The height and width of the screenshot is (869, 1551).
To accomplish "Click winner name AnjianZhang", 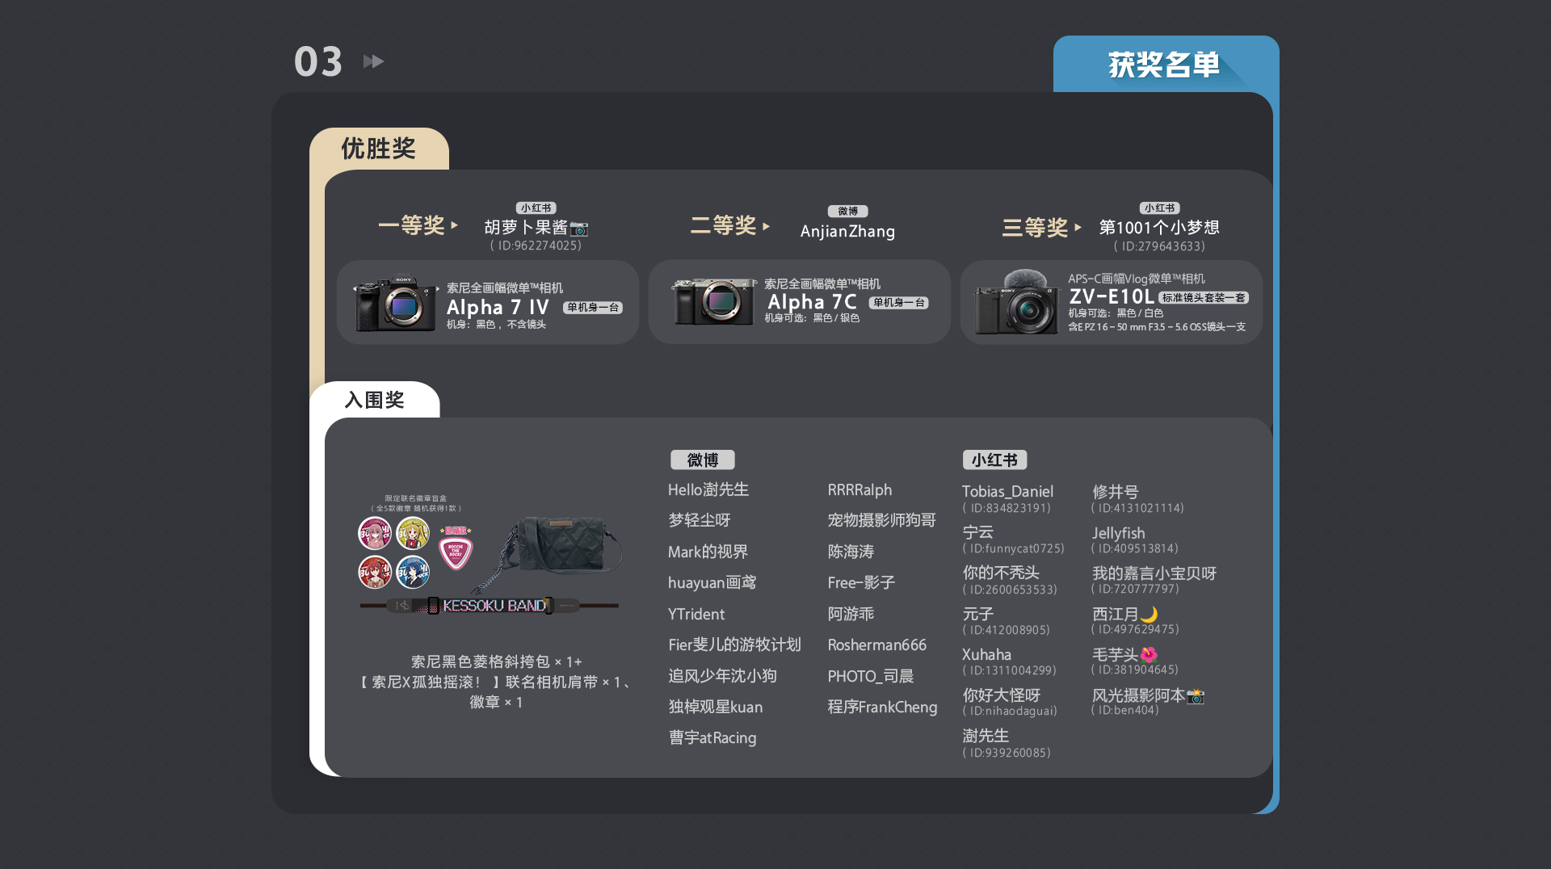I will click(x=847, y=232).
